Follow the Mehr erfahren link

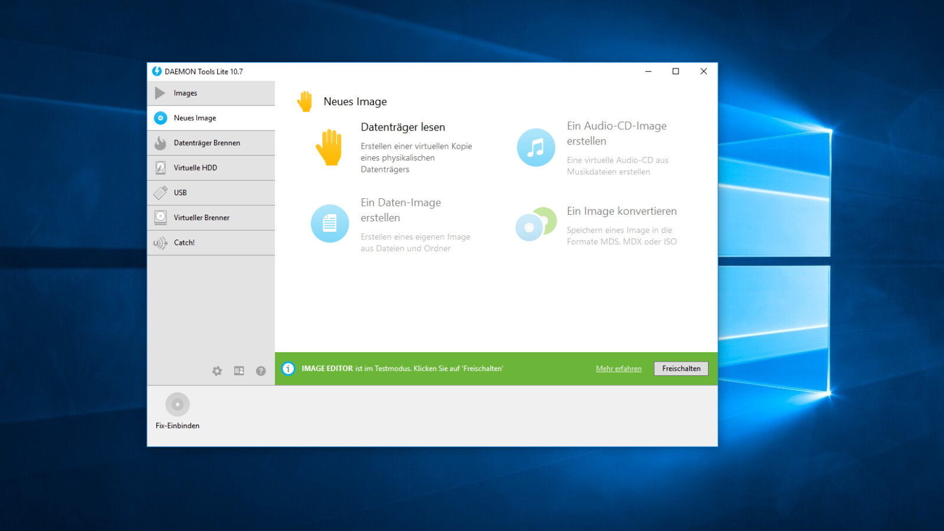tap(618, 369)
